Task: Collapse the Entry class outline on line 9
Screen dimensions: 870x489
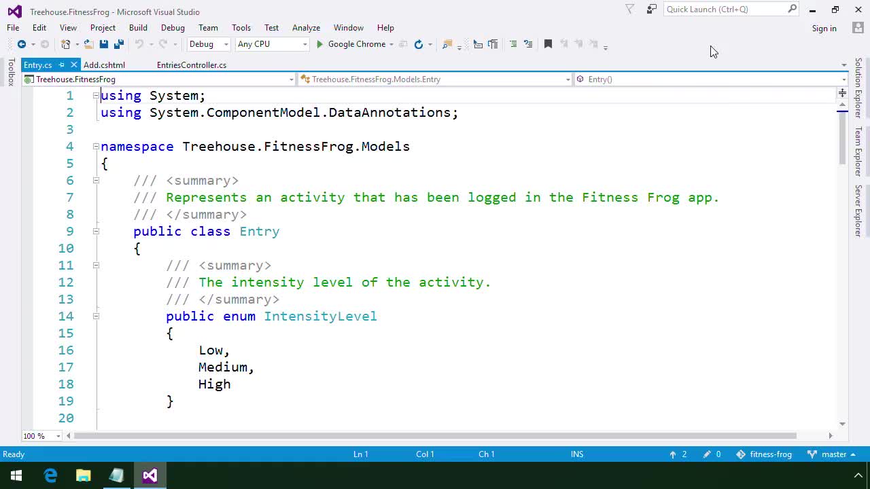Action: [96, 232]
